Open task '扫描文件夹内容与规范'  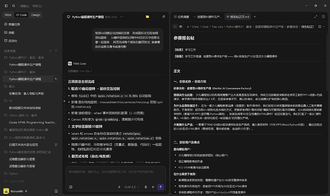coord(23,145)
